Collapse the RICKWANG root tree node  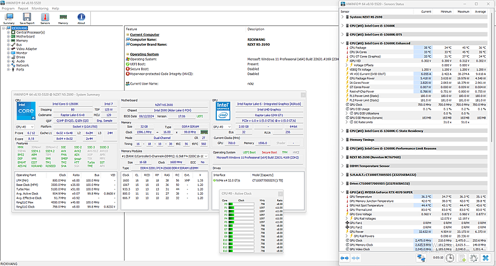4,28
